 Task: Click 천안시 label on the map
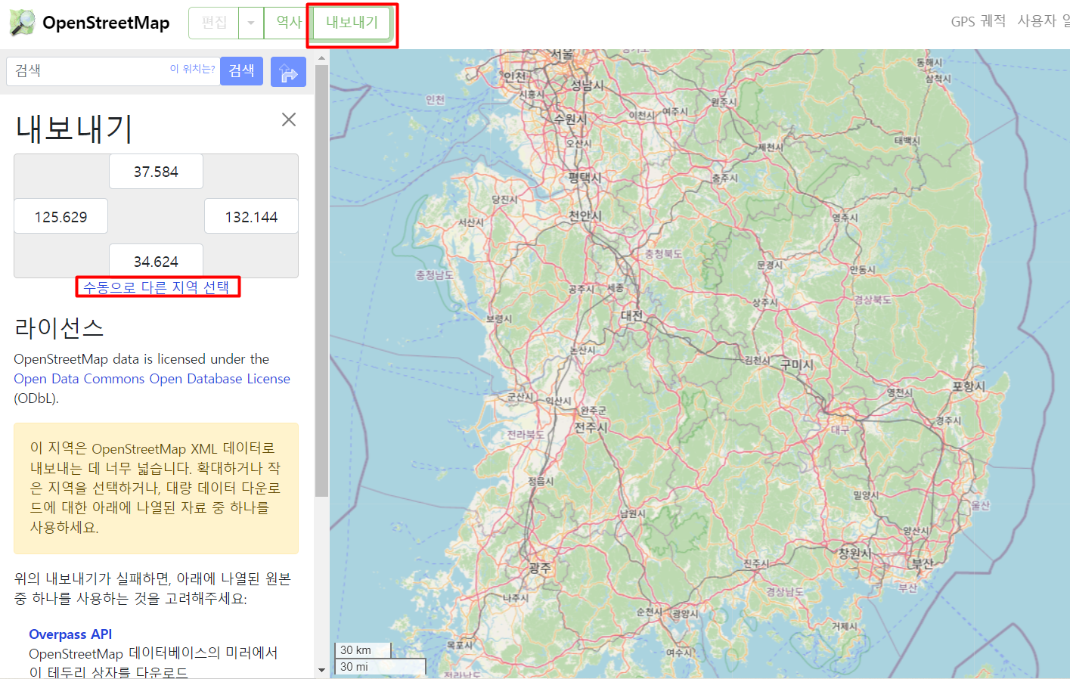click(585, 215)
